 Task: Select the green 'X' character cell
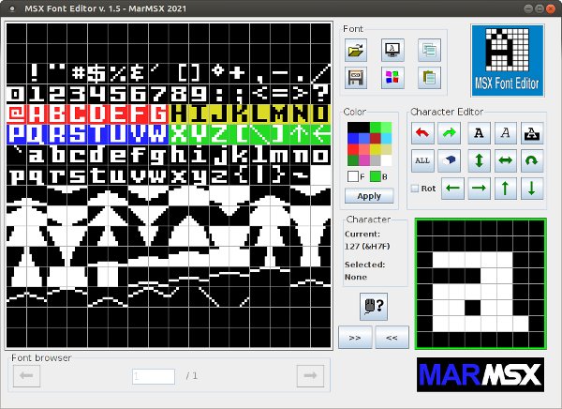179,134
